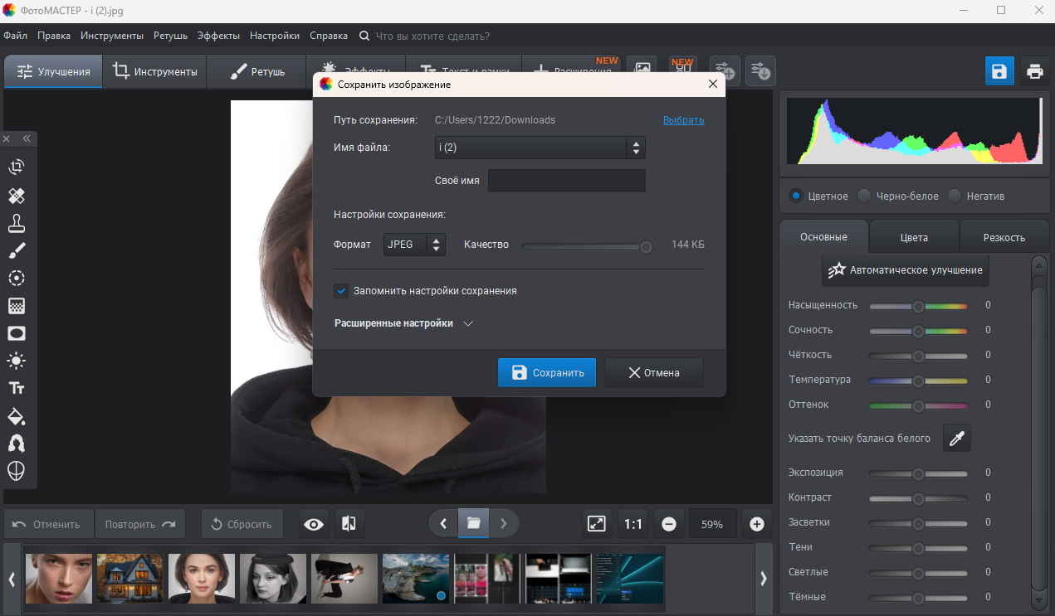Select the gradient filter tool

pos(17,306)
